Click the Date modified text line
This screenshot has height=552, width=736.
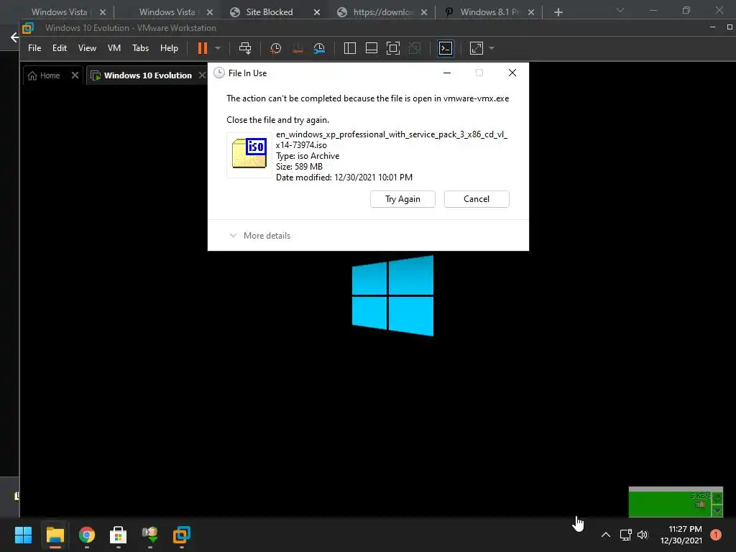point(344,178)
